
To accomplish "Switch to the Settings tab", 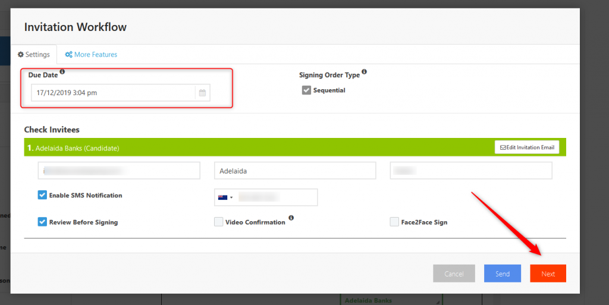I will coord(34,55).
